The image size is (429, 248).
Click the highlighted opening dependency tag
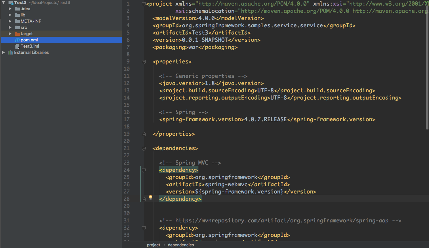178,170
